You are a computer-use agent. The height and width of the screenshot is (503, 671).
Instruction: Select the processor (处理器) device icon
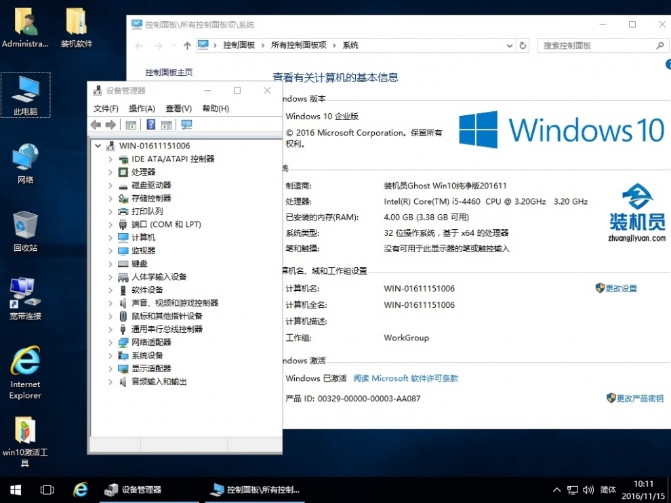[123, 172]
